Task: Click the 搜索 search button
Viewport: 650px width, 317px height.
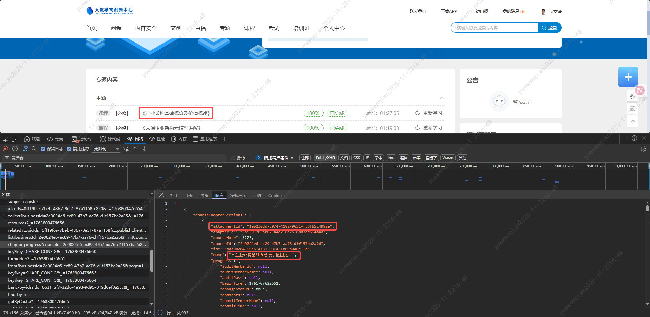Action: pos(549,28)
